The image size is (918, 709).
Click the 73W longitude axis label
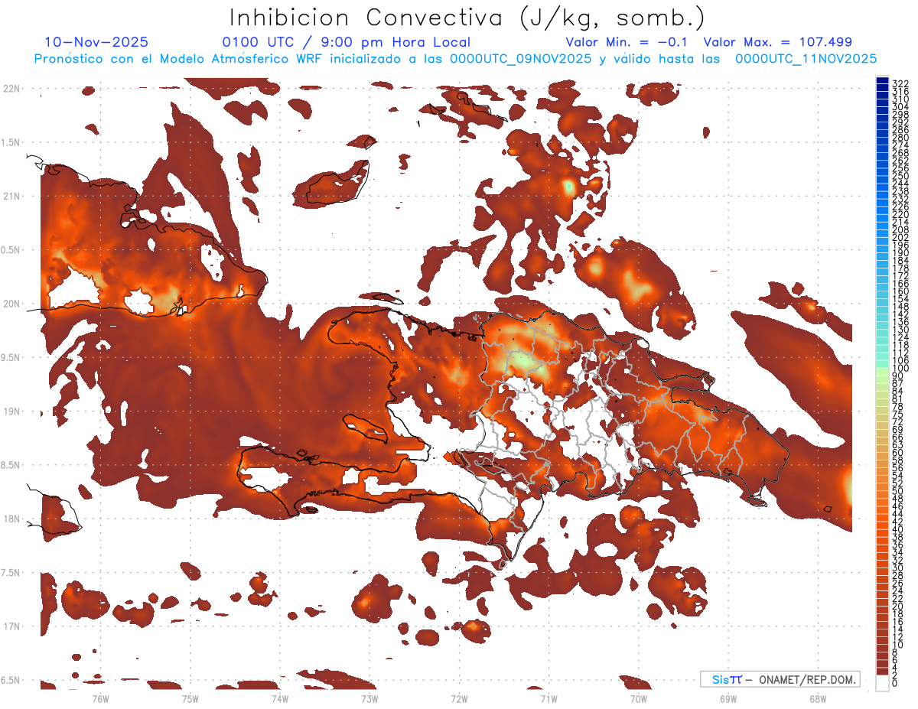[369, 698]
